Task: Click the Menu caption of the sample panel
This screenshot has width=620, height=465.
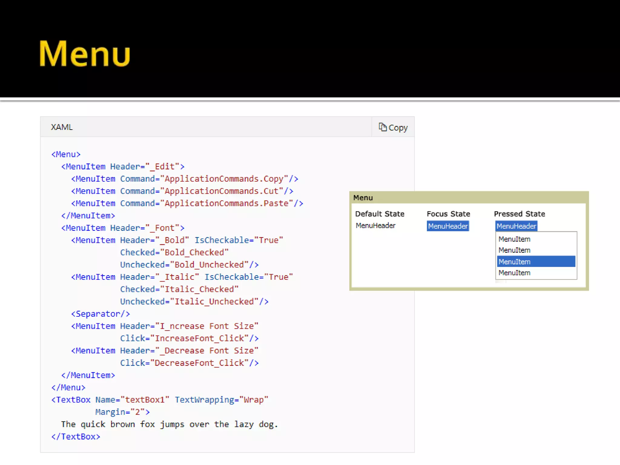Action: click(363, 198)
